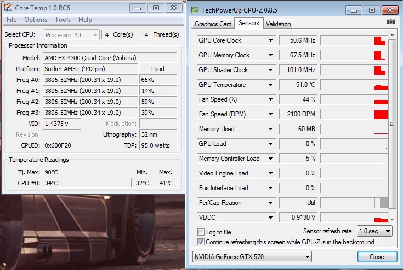Click the GPU-Z screenshot camera icon

pos(390,22)
